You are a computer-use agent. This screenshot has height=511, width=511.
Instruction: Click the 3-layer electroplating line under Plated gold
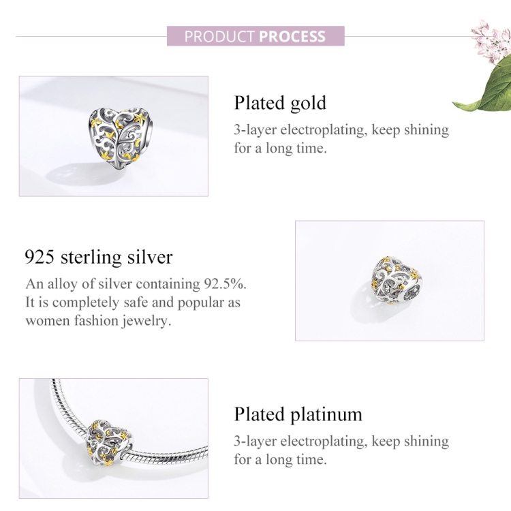tap(341, 129)
